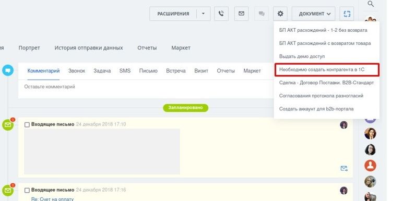Toggle the Документ dropdown menu
Image resolution: width=403 pixels, height=201 pixels.
tap(314, 14)
